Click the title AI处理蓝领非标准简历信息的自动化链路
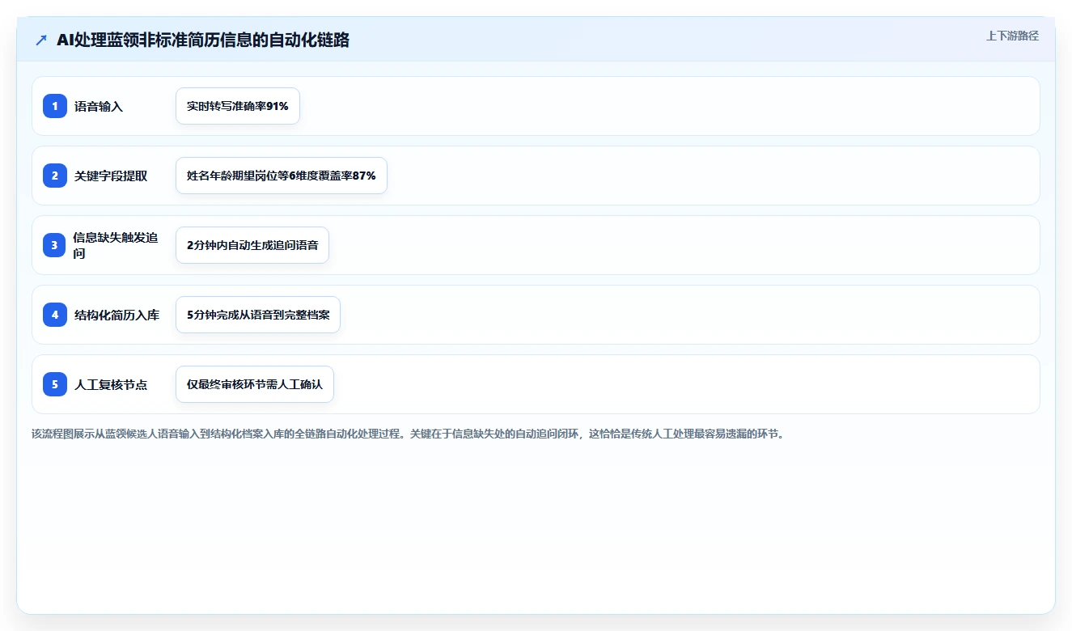The image size is (1072, 631). pyautogui.click(x=203, y=40)
